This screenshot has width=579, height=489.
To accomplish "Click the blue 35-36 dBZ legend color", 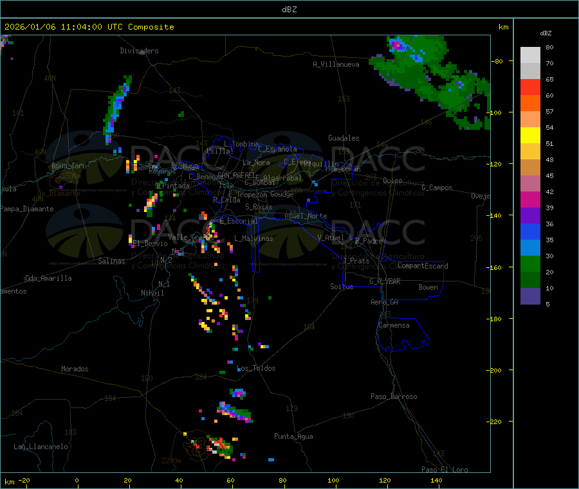I will [x=530, y=231].
